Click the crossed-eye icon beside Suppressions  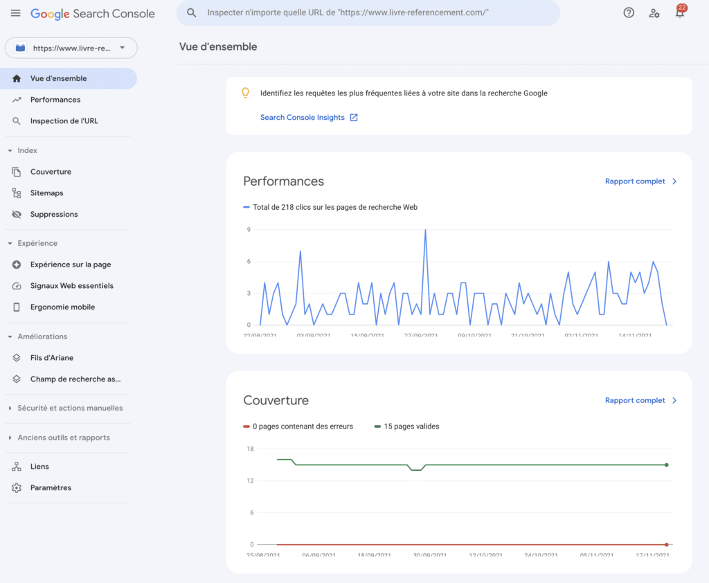tap(17, 215)
